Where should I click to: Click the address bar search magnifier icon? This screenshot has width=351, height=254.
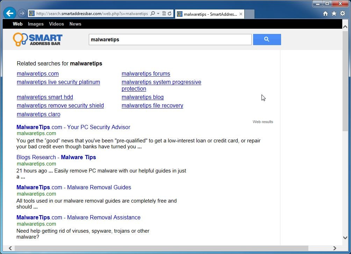tap(153, 13)
